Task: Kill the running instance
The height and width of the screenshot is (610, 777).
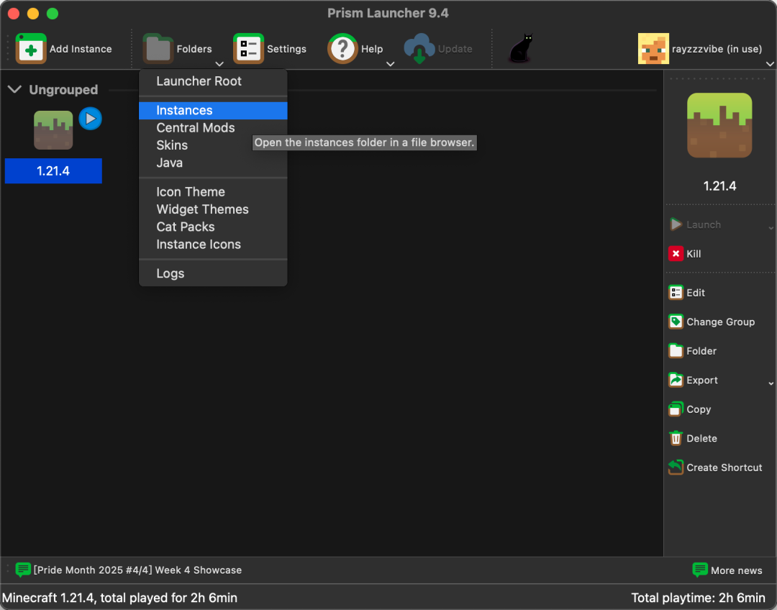Action: coord(685,254)
